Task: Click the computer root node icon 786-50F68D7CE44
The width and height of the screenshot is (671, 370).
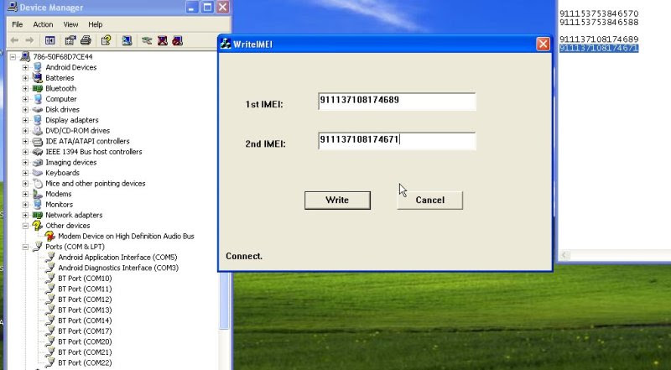Action: pyautogui.click(x=25, y=56)
